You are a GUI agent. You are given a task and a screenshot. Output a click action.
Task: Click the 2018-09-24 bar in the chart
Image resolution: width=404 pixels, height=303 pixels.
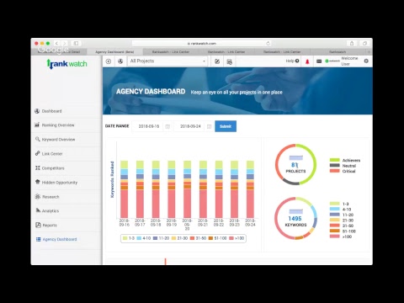(250, 189)
